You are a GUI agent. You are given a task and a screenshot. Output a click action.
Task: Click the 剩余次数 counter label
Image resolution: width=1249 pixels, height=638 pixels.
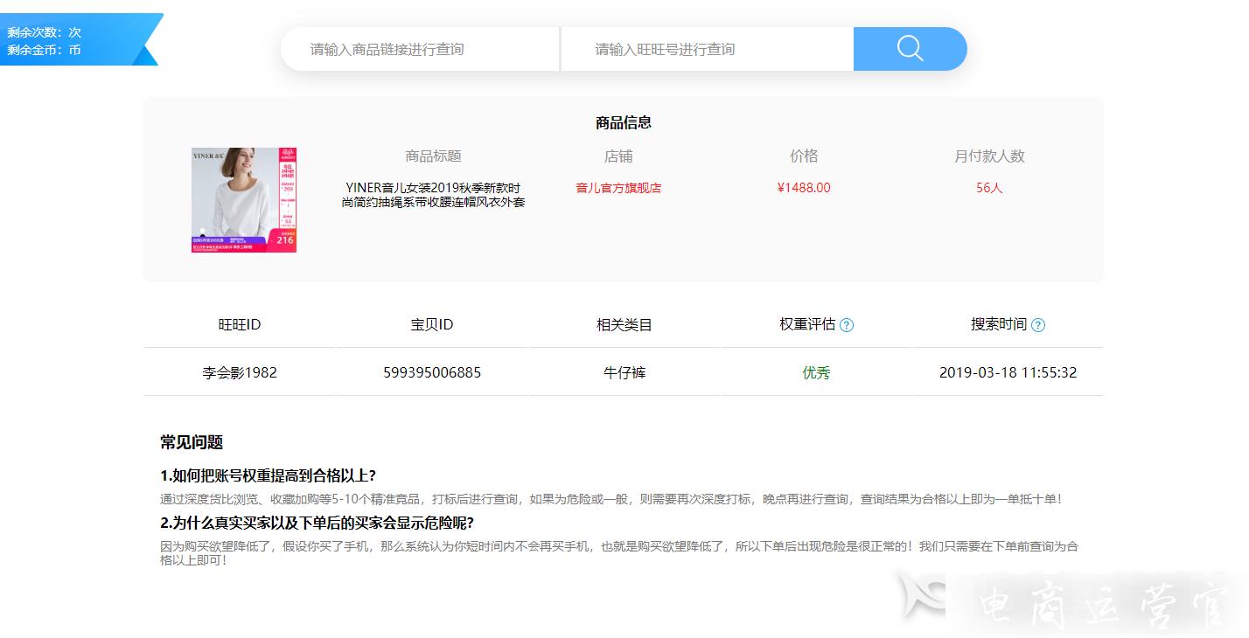(45, 32)
